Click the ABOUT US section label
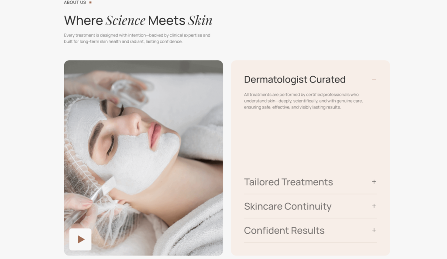Viewport: 447px width, 259px height. pyautogui.click(x=75, y=2)
